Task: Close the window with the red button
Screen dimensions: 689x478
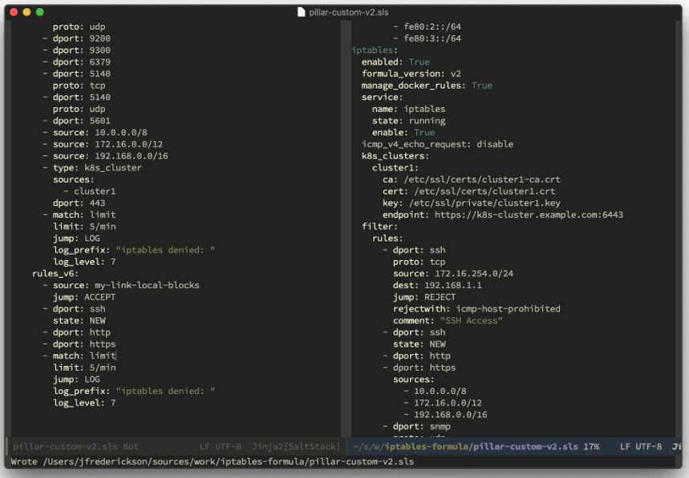Action: [14, 13]
